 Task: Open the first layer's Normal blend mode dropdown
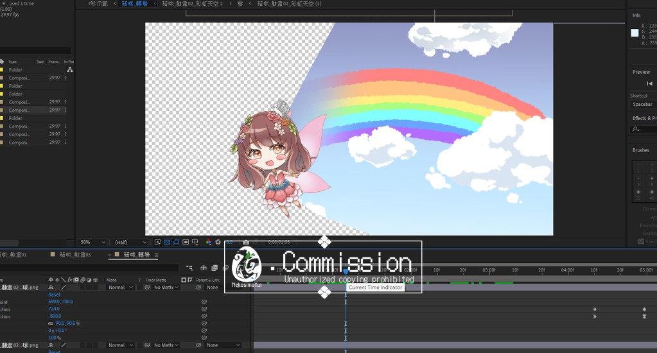[119, 288]
